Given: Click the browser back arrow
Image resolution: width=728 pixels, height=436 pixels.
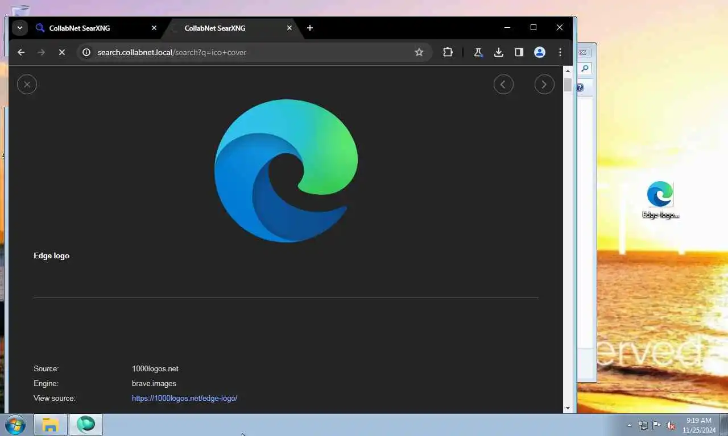Looking at the screenshot, I should pos(21,52).
